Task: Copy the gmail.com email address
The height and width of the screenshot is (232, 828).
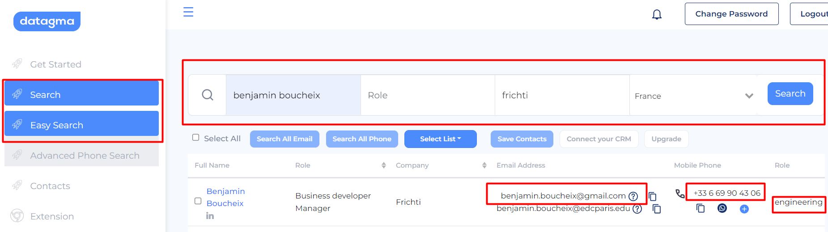Action: [x=653, y=196]
